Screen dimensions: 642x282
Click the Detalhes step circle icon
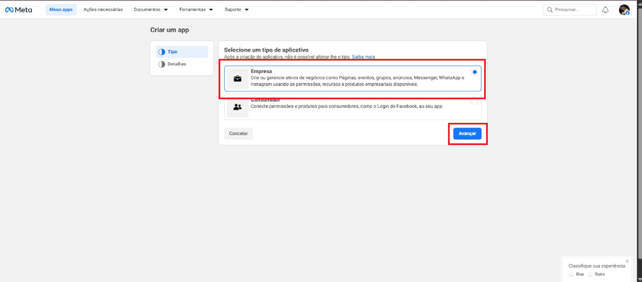(162, 64)
